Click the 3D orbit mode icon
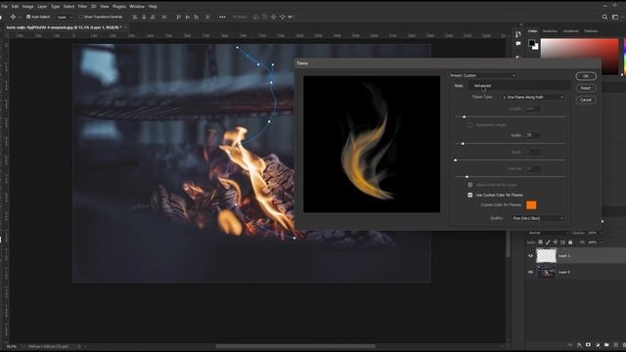This screenshot has height=352, width=626. [x=256, y=17]
